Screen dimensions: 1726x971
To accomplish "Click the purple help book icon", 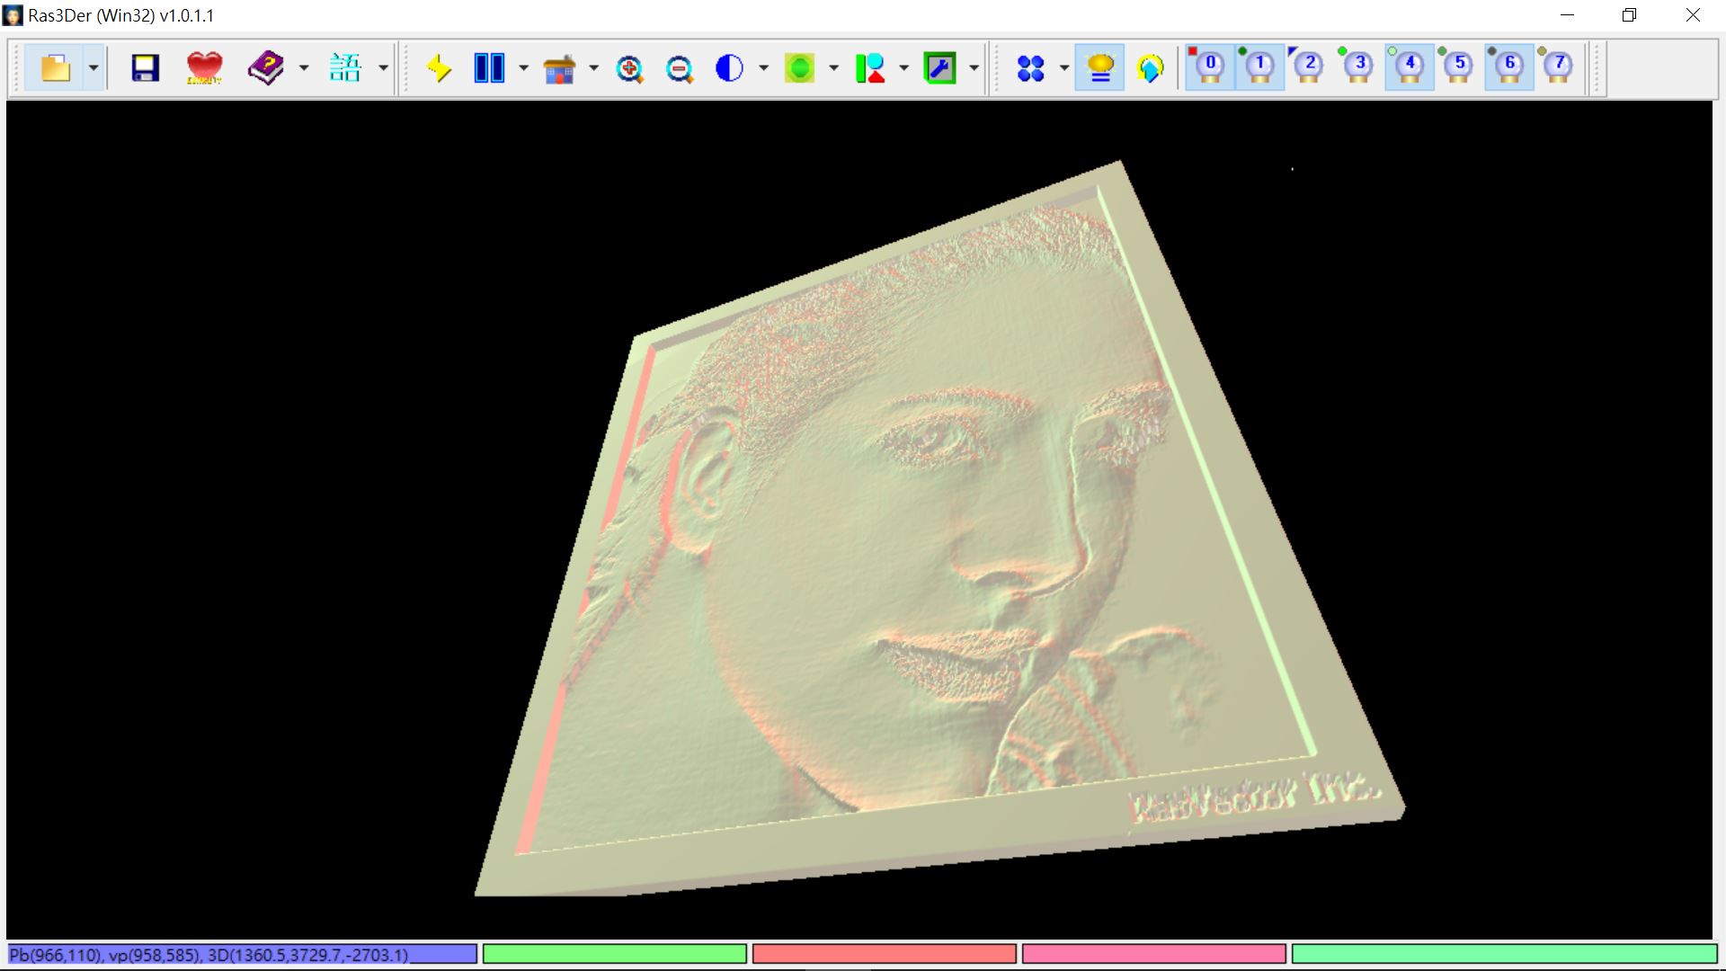I will [x=266, y=68].
